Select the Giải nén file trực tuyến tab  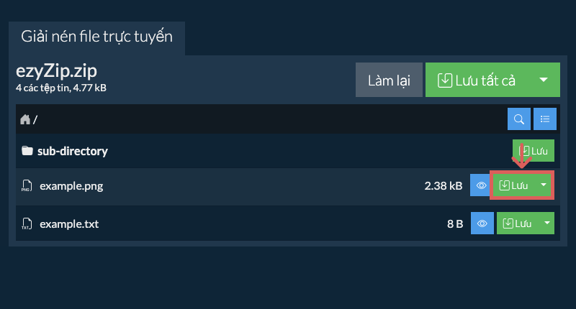coord(96,37)
